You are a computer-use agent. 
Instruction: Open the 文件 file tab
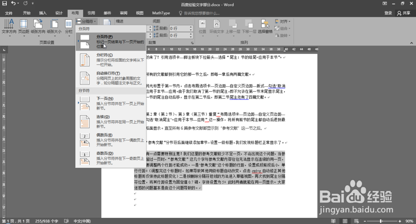[9, 13]
